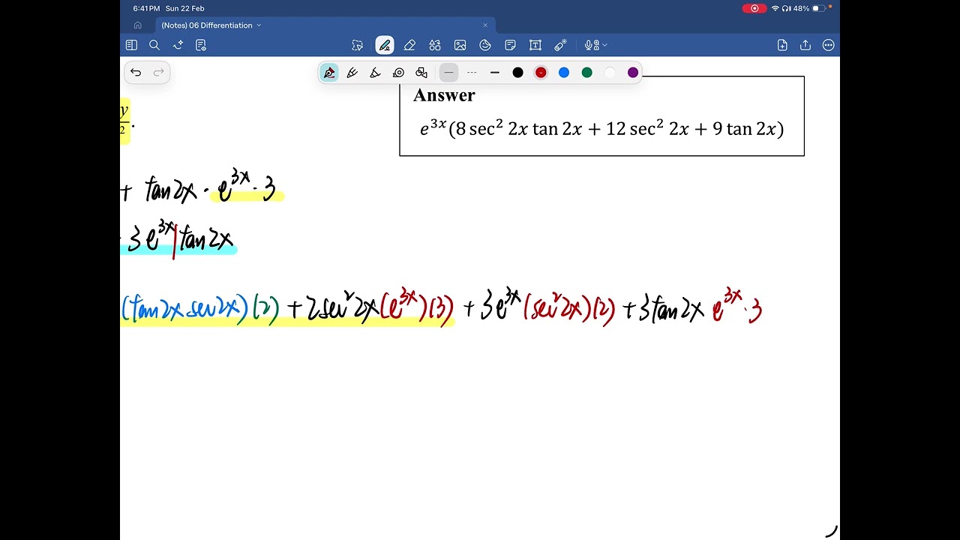This screenshot has height=540, width=960.
Task: Select the pen tool in top toolbar
Action: pyautogui.click(x=385, y=45)
